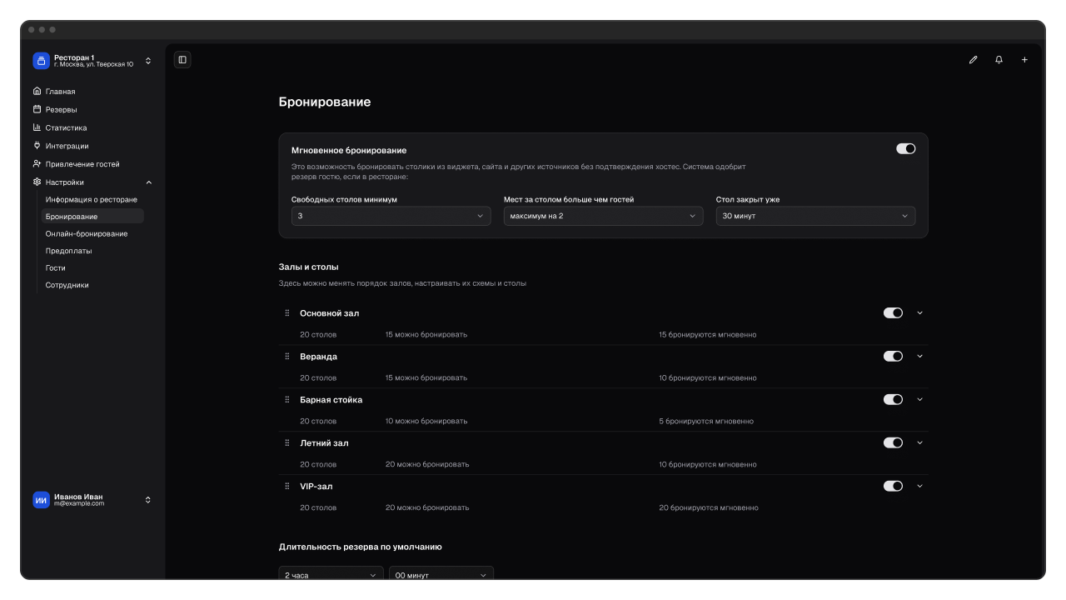Screen dimensions: 1066x600
Task: Click the pencil edit icon
Action: 973,60
